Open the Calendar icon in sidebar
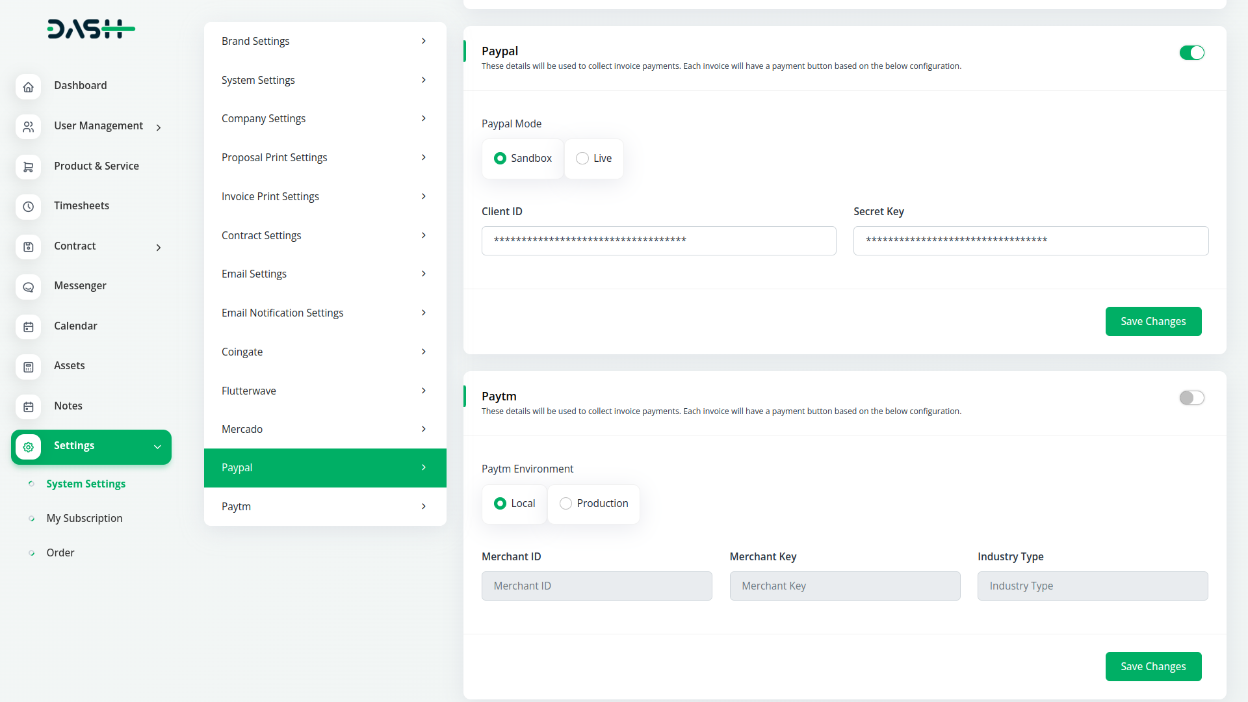 click(x=28, y=327)
